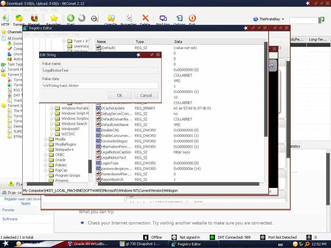Click the green DHT Connected status icon
The image size is (331, 248).
[x=212, y=237]
